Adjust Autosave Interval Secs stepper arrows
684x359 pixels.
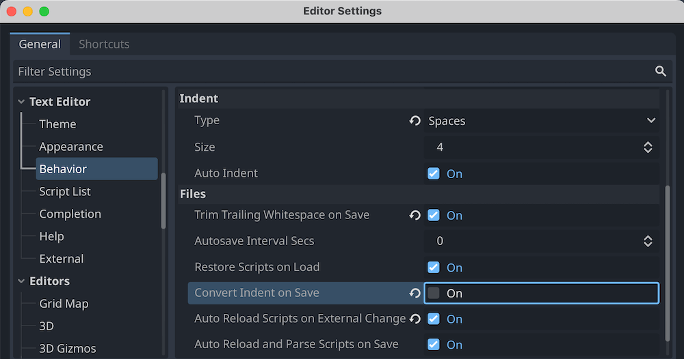pyautogui.click(x=648, y=241)
